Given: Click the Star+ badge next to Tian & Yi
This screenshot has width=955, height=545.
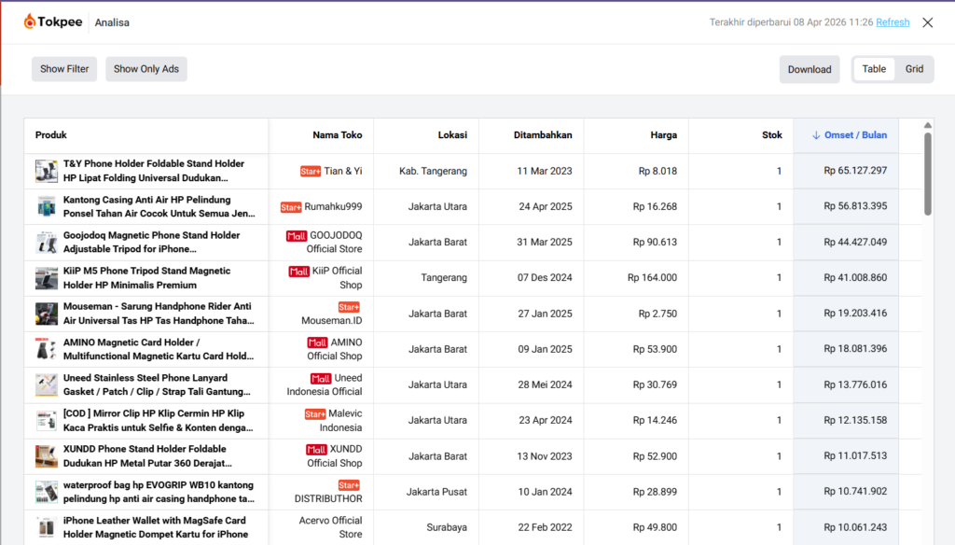Looking at the screenshot, I should tap(310, 172).
